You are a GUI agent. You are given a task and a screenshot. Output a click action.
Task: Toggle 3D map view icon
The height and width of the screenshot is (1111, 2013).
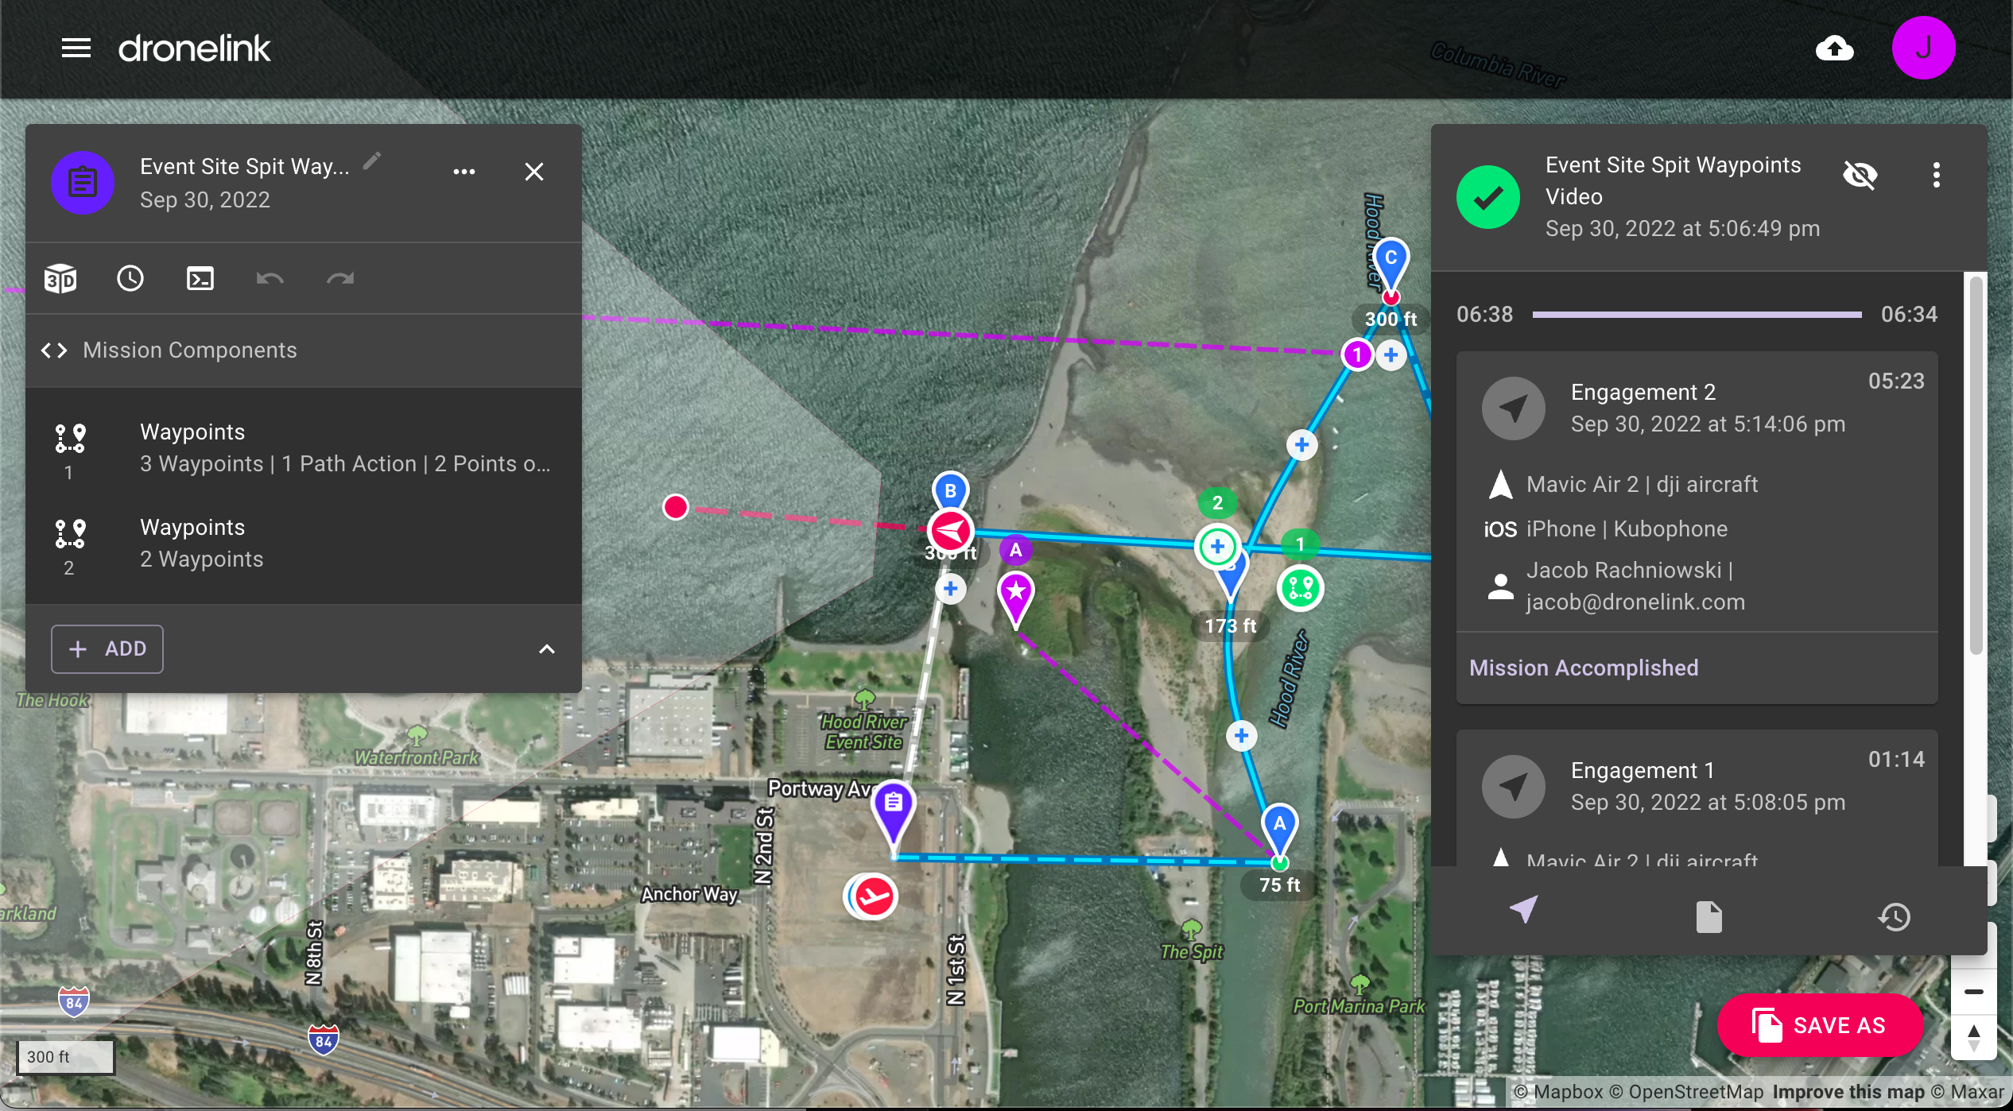pyautogui.click(x=60, y=279)
